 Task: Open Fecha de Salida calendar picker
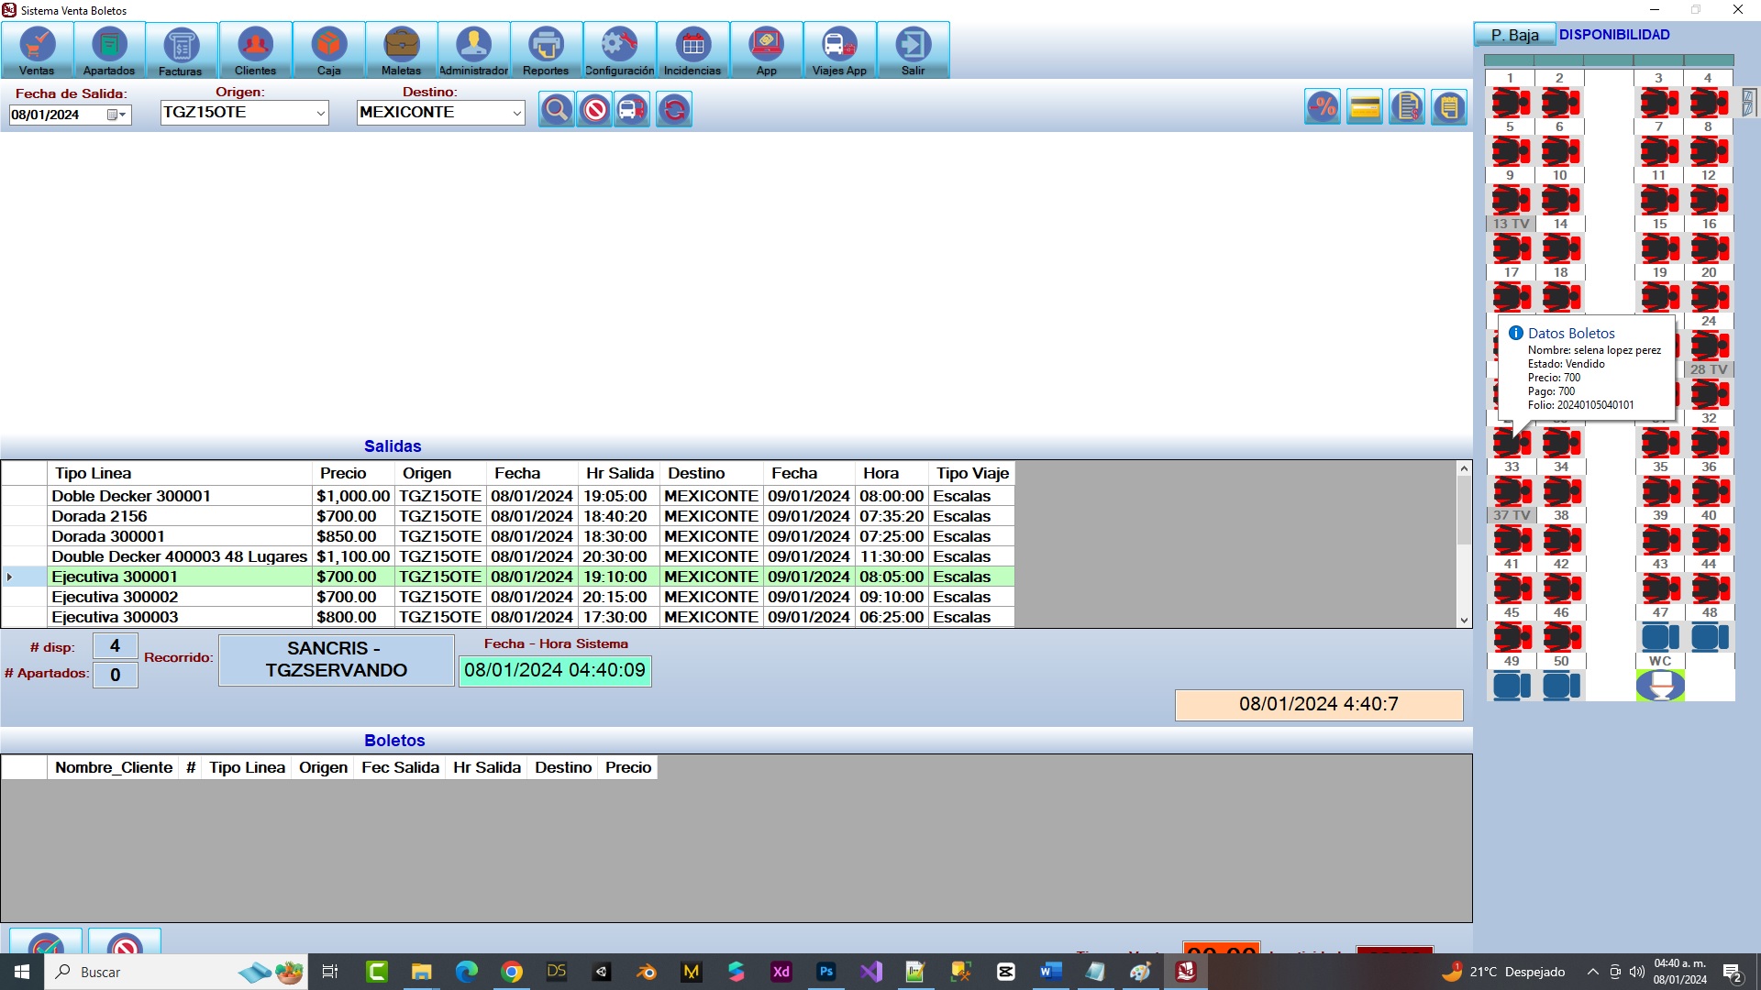(116, 115)
